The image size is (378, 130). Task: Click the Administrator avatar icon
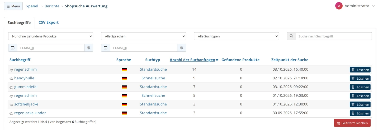339,6
